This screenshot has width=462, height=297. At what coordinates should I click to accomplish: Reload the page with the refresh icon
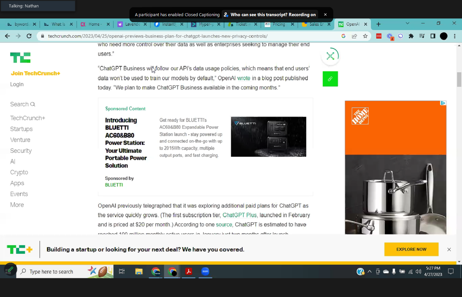click(x=29, y=36)
